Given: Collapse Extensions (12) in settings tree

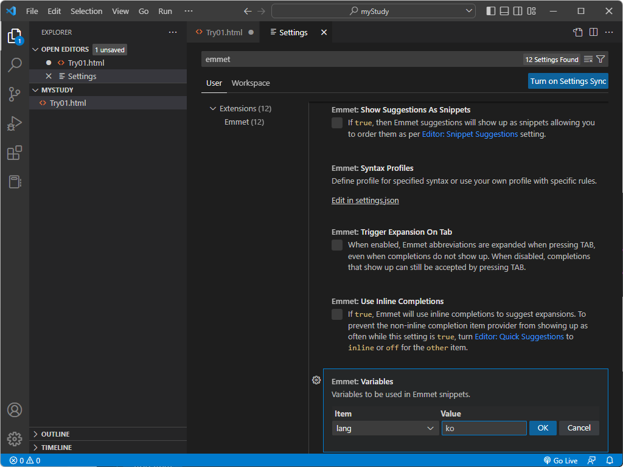Looking at the screenshot, I should pos(213,108).
